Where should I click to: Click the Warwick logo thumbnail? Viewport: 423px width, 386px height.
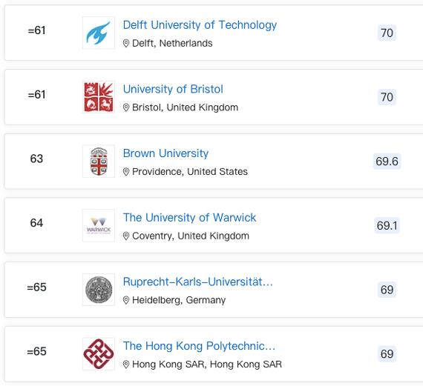pyautogui.click(x=99, y=225)
